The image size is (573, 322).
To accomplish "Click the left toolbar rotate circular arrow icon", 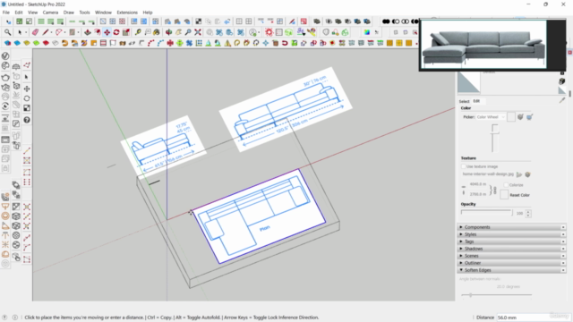I will tap(27, 98).
